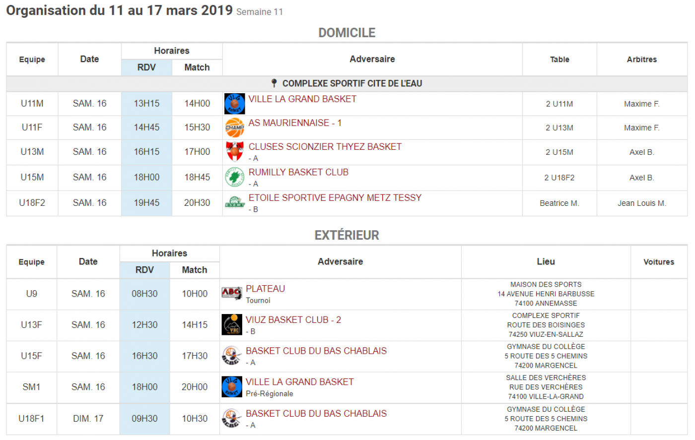This screenshot has width=695, height=440.
Task: Click the ABC logo beside Plateau
Action: [231, 294]
